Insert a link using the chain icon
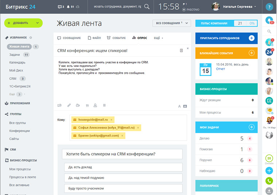The height and width of the screenshot is (195, 277). (69, 105)
